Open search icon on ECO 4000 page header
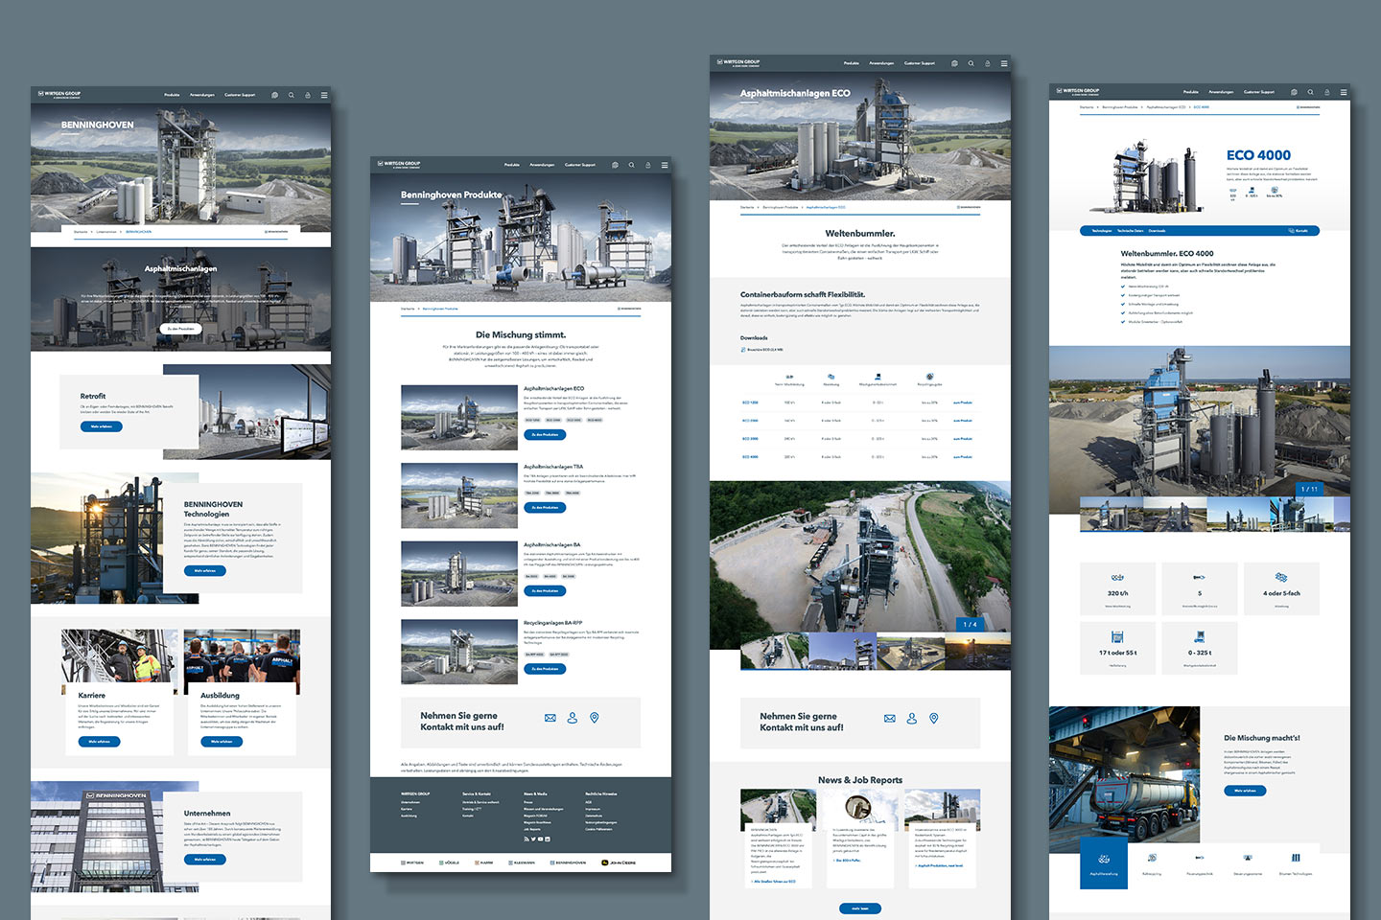The height and width of the screenshot is (920, 1381). (x=1310, y=92)
